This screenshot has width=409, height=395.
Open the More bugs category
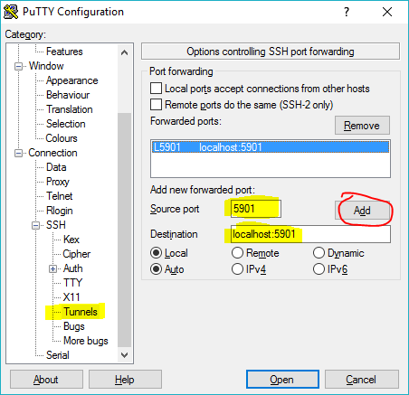coord(86,341)
